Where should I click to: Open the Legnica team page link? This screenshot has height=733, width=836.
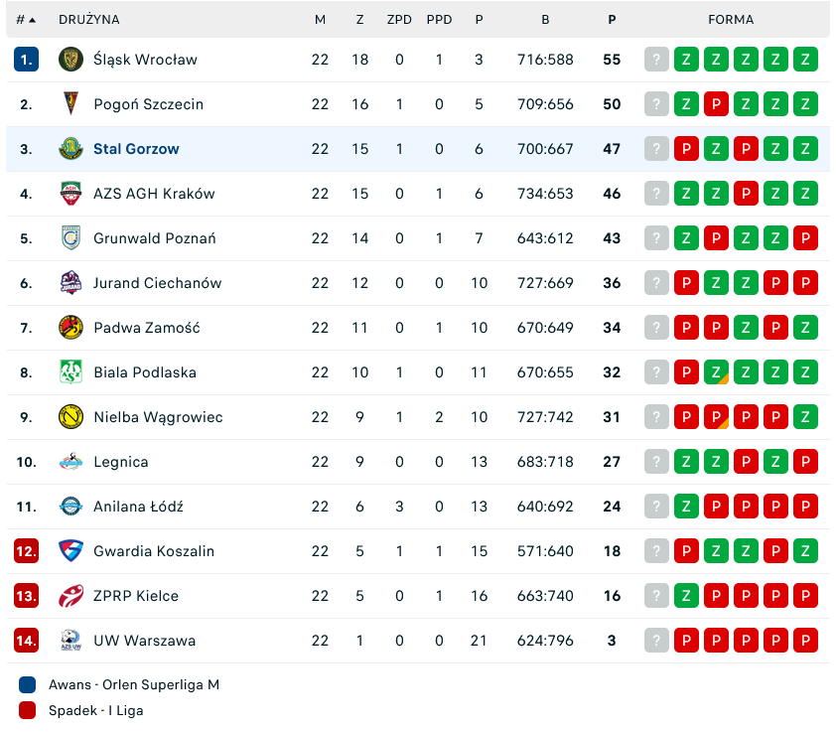[x=121, y=462]
